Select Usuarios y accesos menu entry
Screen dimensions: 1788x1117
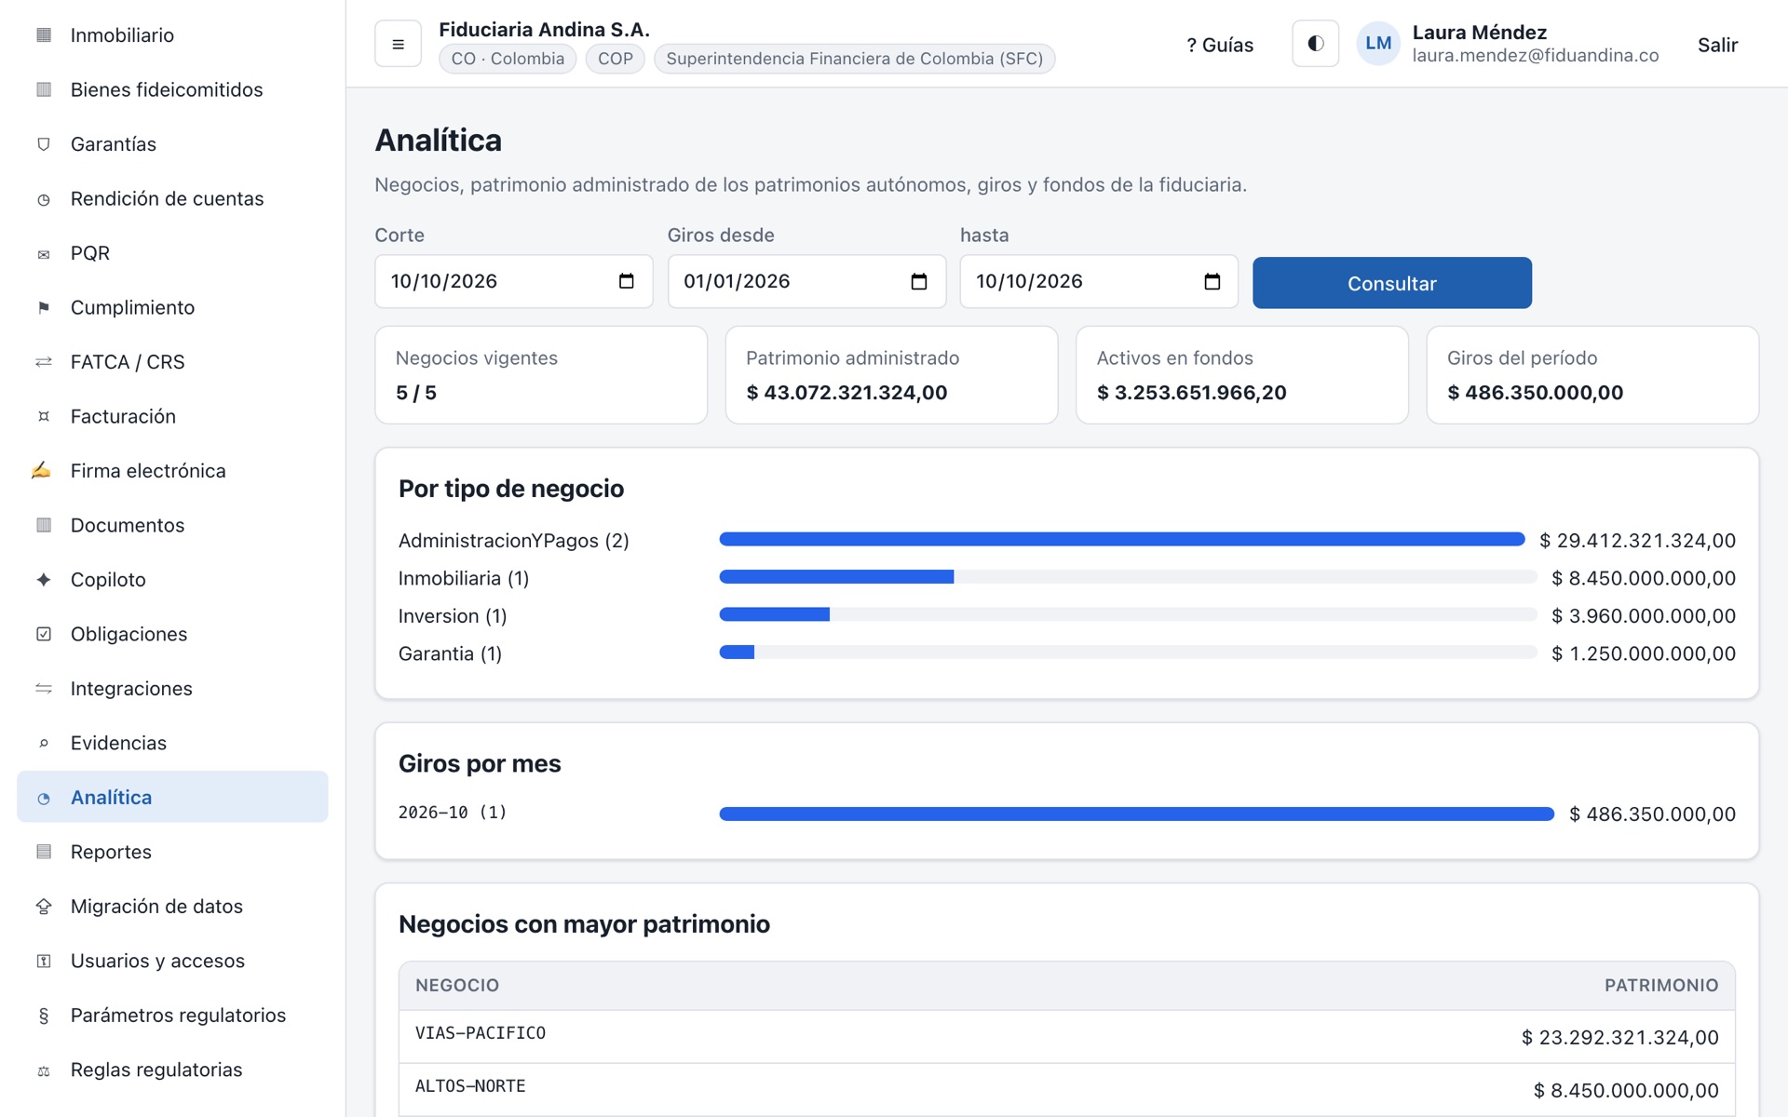[172, 961]
